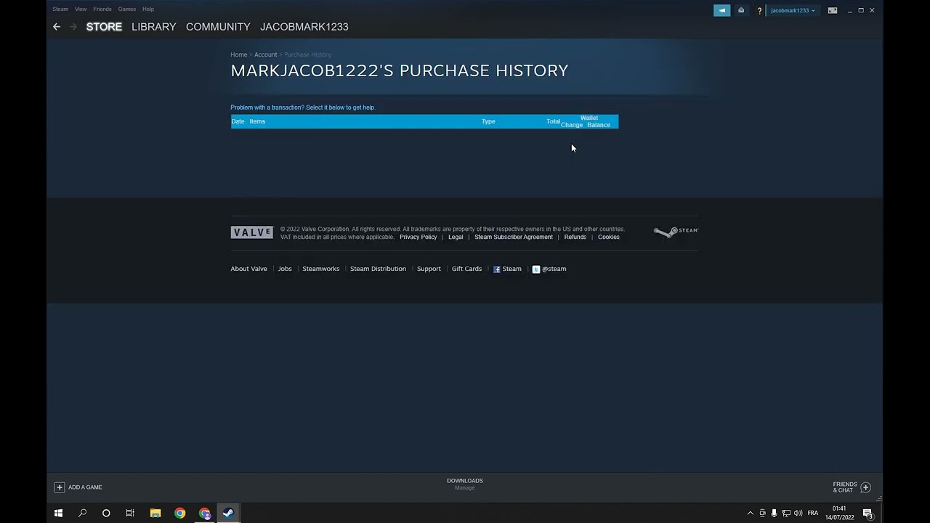Click Type column header
This screenshot has height=523, width=930.
pyautogui.click(x=488, y=121)
